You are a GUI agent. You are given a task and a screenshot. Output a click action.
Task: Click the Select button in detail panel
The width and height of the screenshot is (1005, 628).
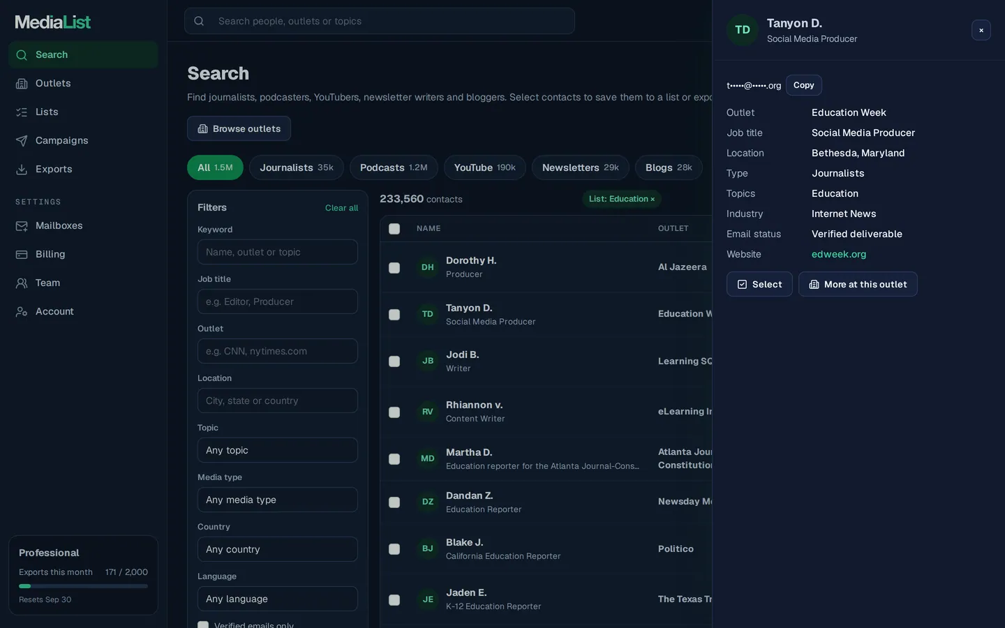click(759, 284)
